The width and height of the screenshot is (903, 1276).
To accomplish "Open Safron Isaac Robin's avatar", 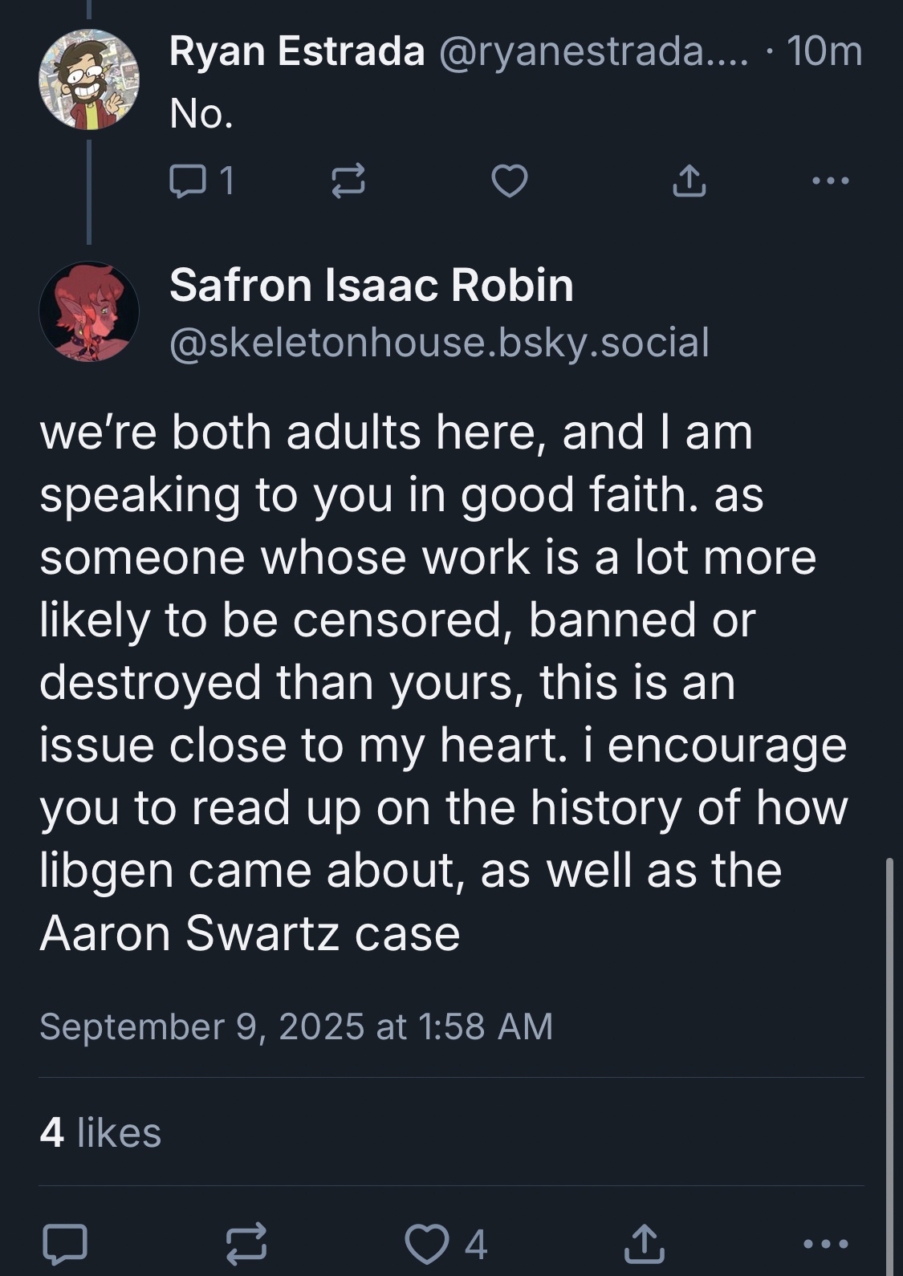I will click(89, 311).
